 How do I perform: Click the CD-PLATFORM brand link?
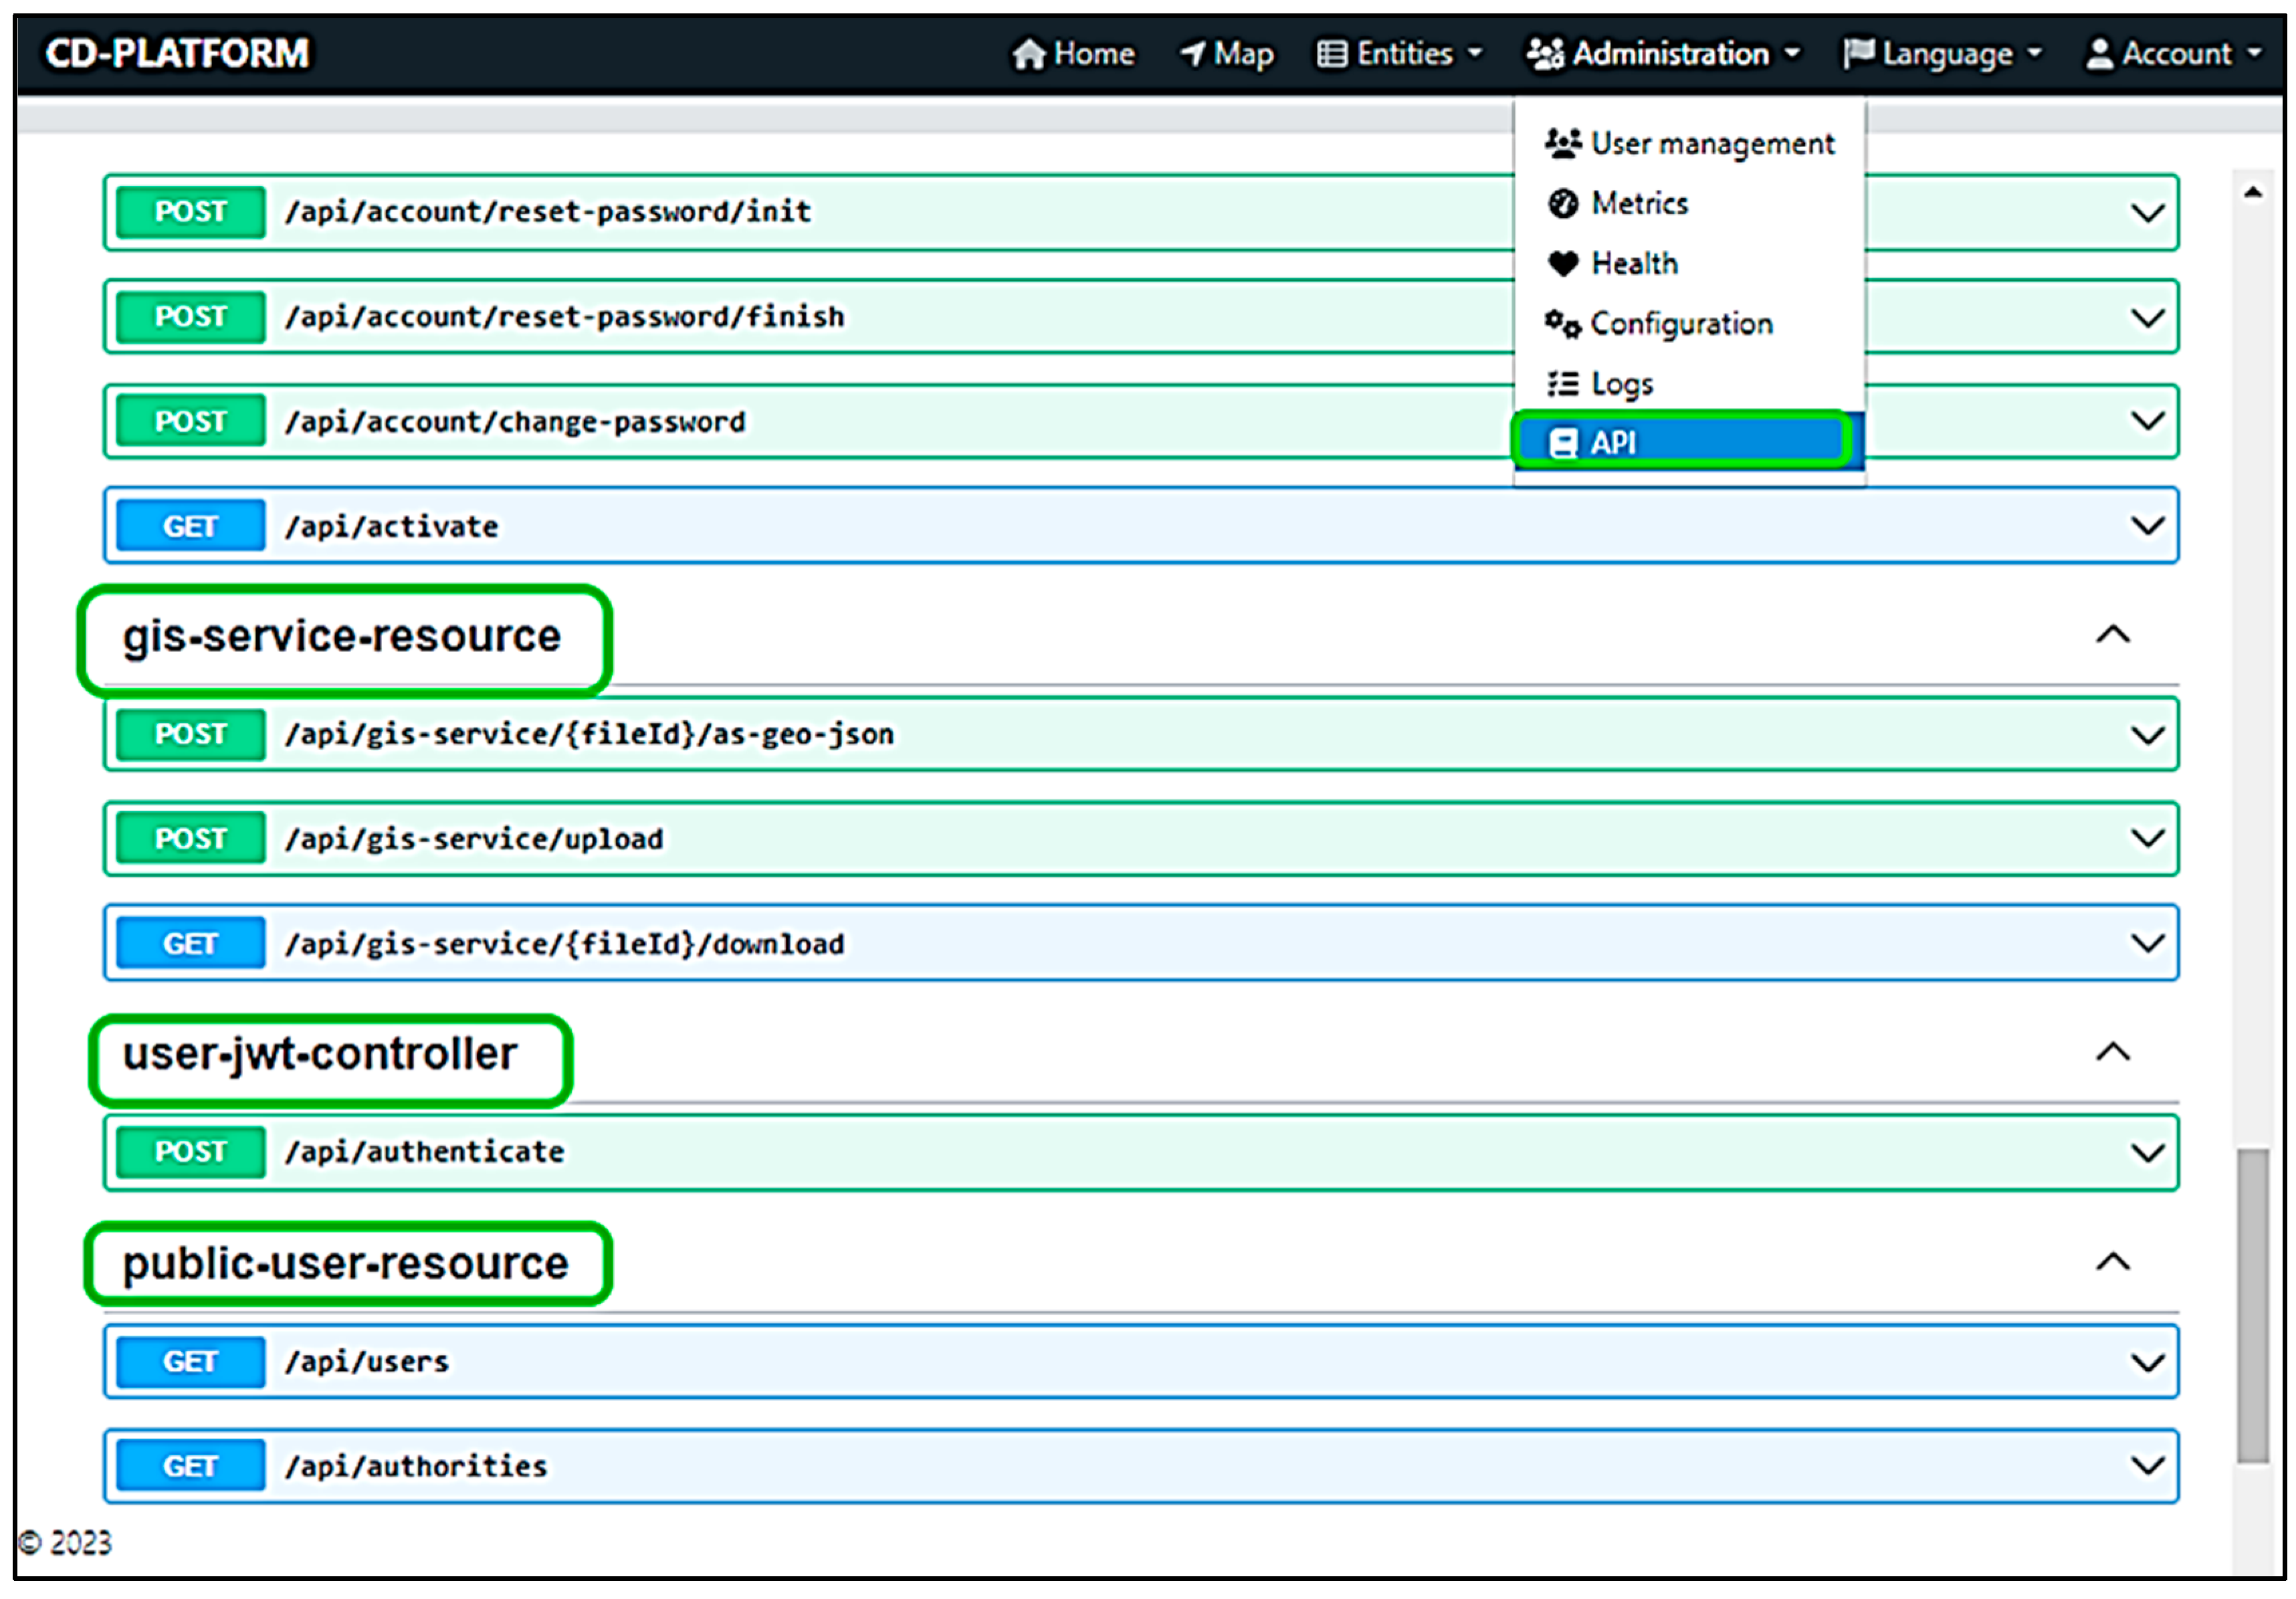click(177, 54)
